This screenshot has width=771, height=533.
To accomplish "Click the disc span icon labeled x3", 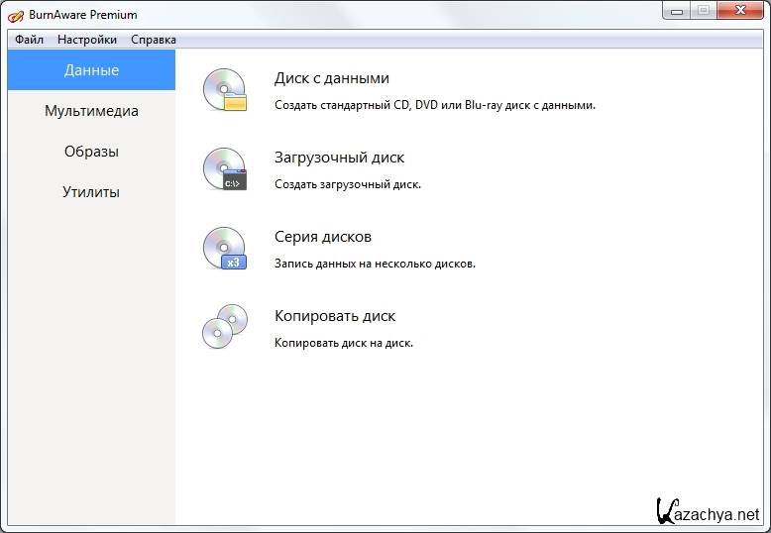I will [x=224, y=249].
